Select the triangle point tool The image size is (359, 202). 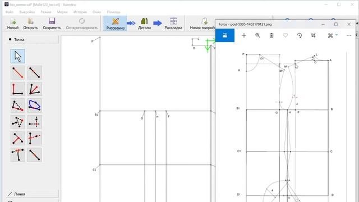tap(18, 122)
